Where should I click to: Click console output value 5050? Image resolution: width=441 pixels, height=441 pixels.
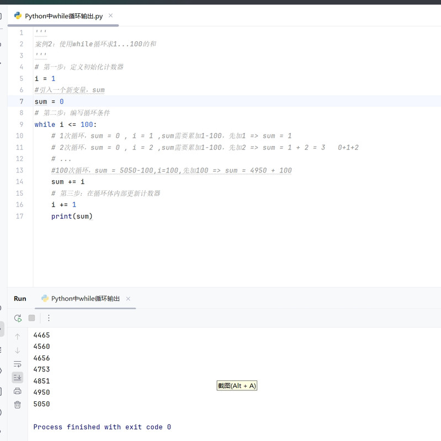pyautogui.click(x=42, y=404)
